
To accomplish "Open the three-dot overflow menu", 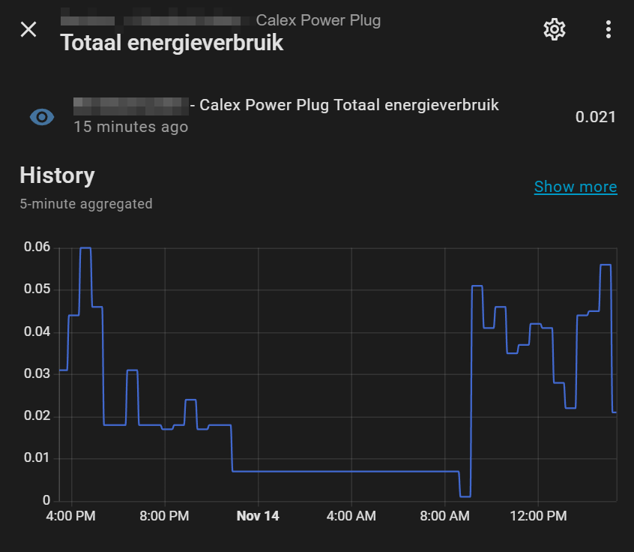I will [x=608, y=30].
